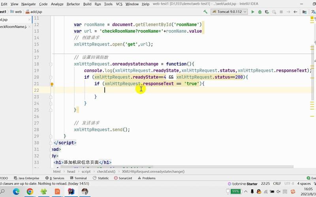316x197 pixels.
Task: Open the UTF-8 encoding selector
Action: coord(289,184)
